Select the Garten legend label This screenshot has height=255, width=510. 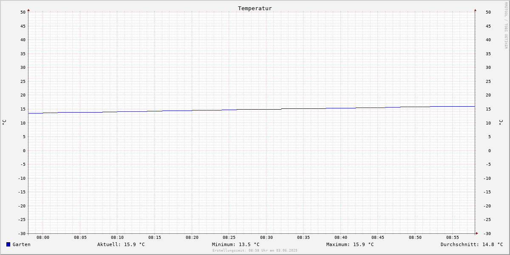(22, 244)
